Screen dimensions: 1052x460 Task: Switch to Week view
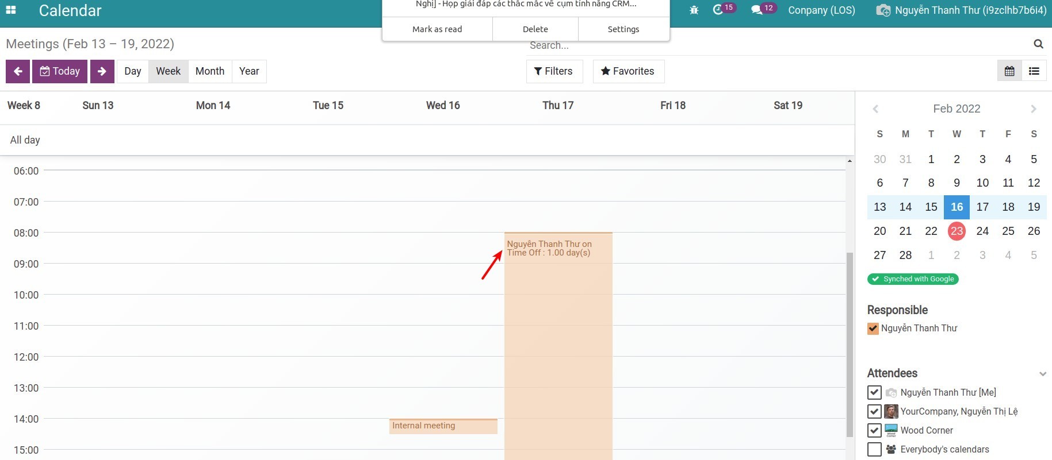click(169, 71)
